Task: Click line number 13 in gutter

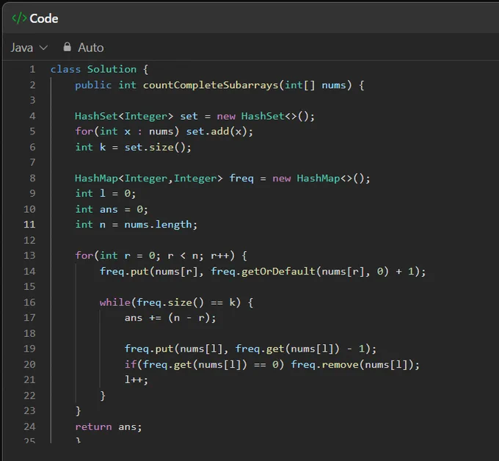Action: (29, 255)
